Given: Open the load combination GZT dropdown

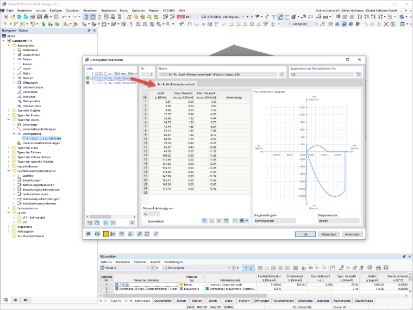Looking at the screenshot, I should (x=243, y=17).
